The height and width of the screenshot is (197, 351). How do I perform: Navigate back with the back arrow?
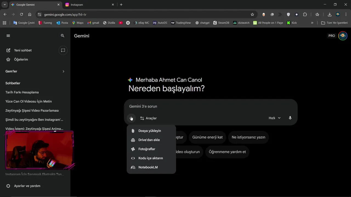click(5, 15)
